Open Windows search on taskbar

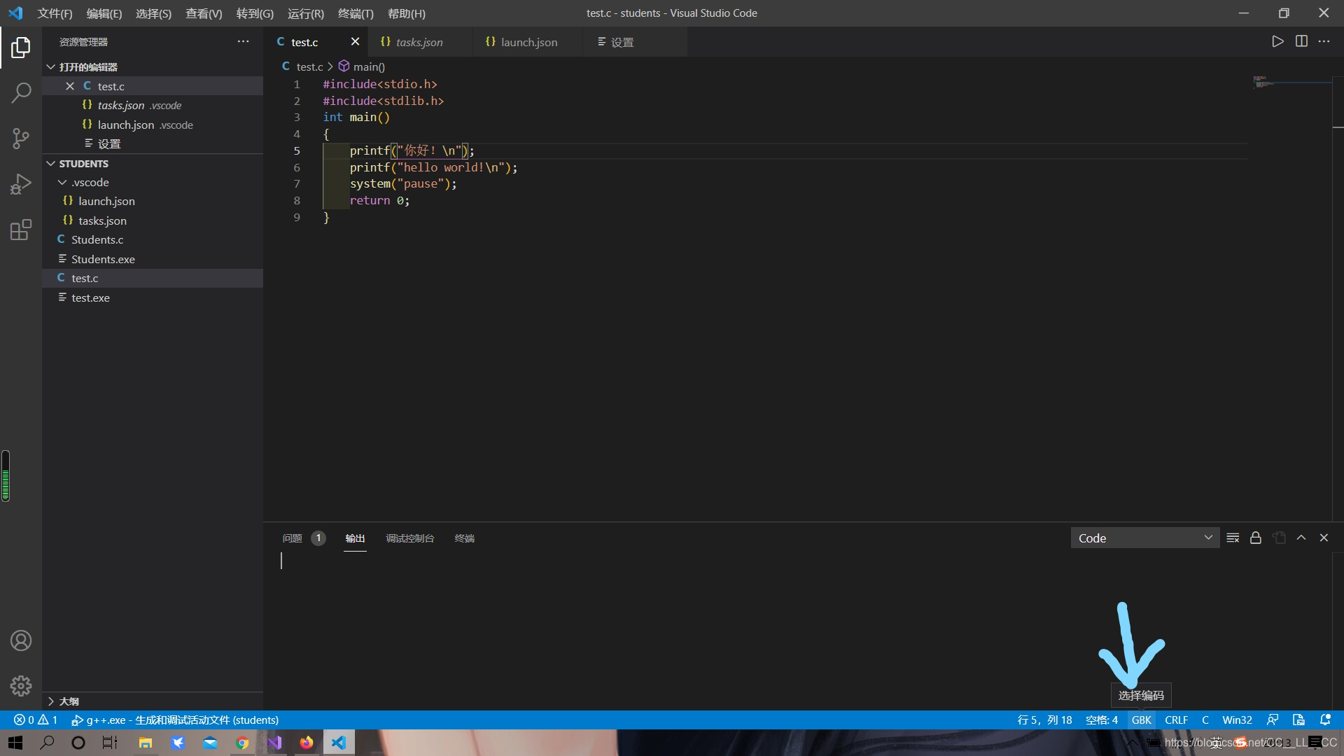pos(47,743)
